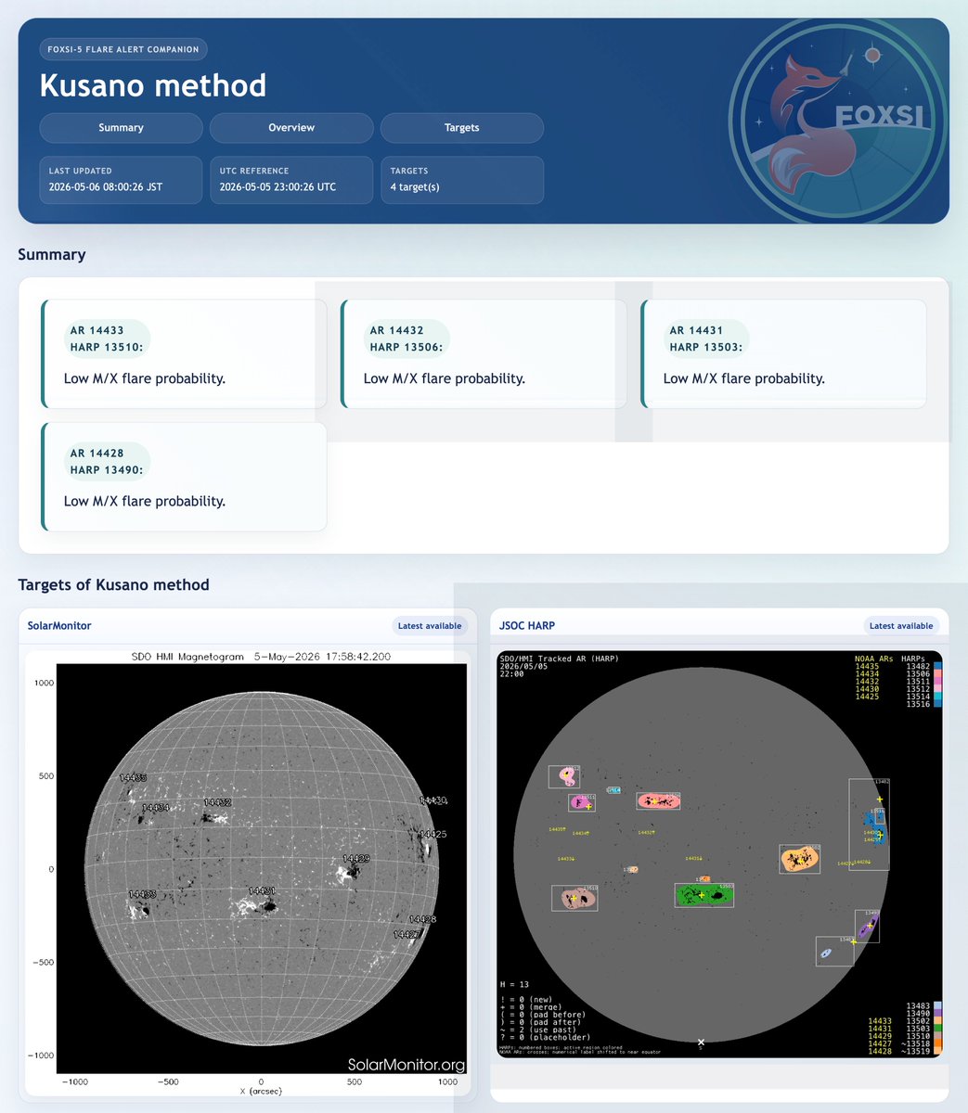Go to the Targets section button
The width and height of the screenshot is (968, 1113).
pos(461,128)
